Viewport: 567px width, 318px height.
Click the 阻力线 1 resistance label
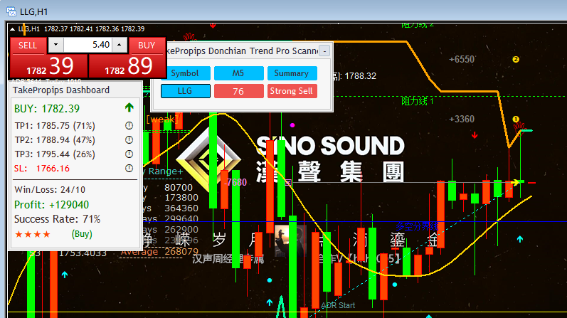point(418,101)
